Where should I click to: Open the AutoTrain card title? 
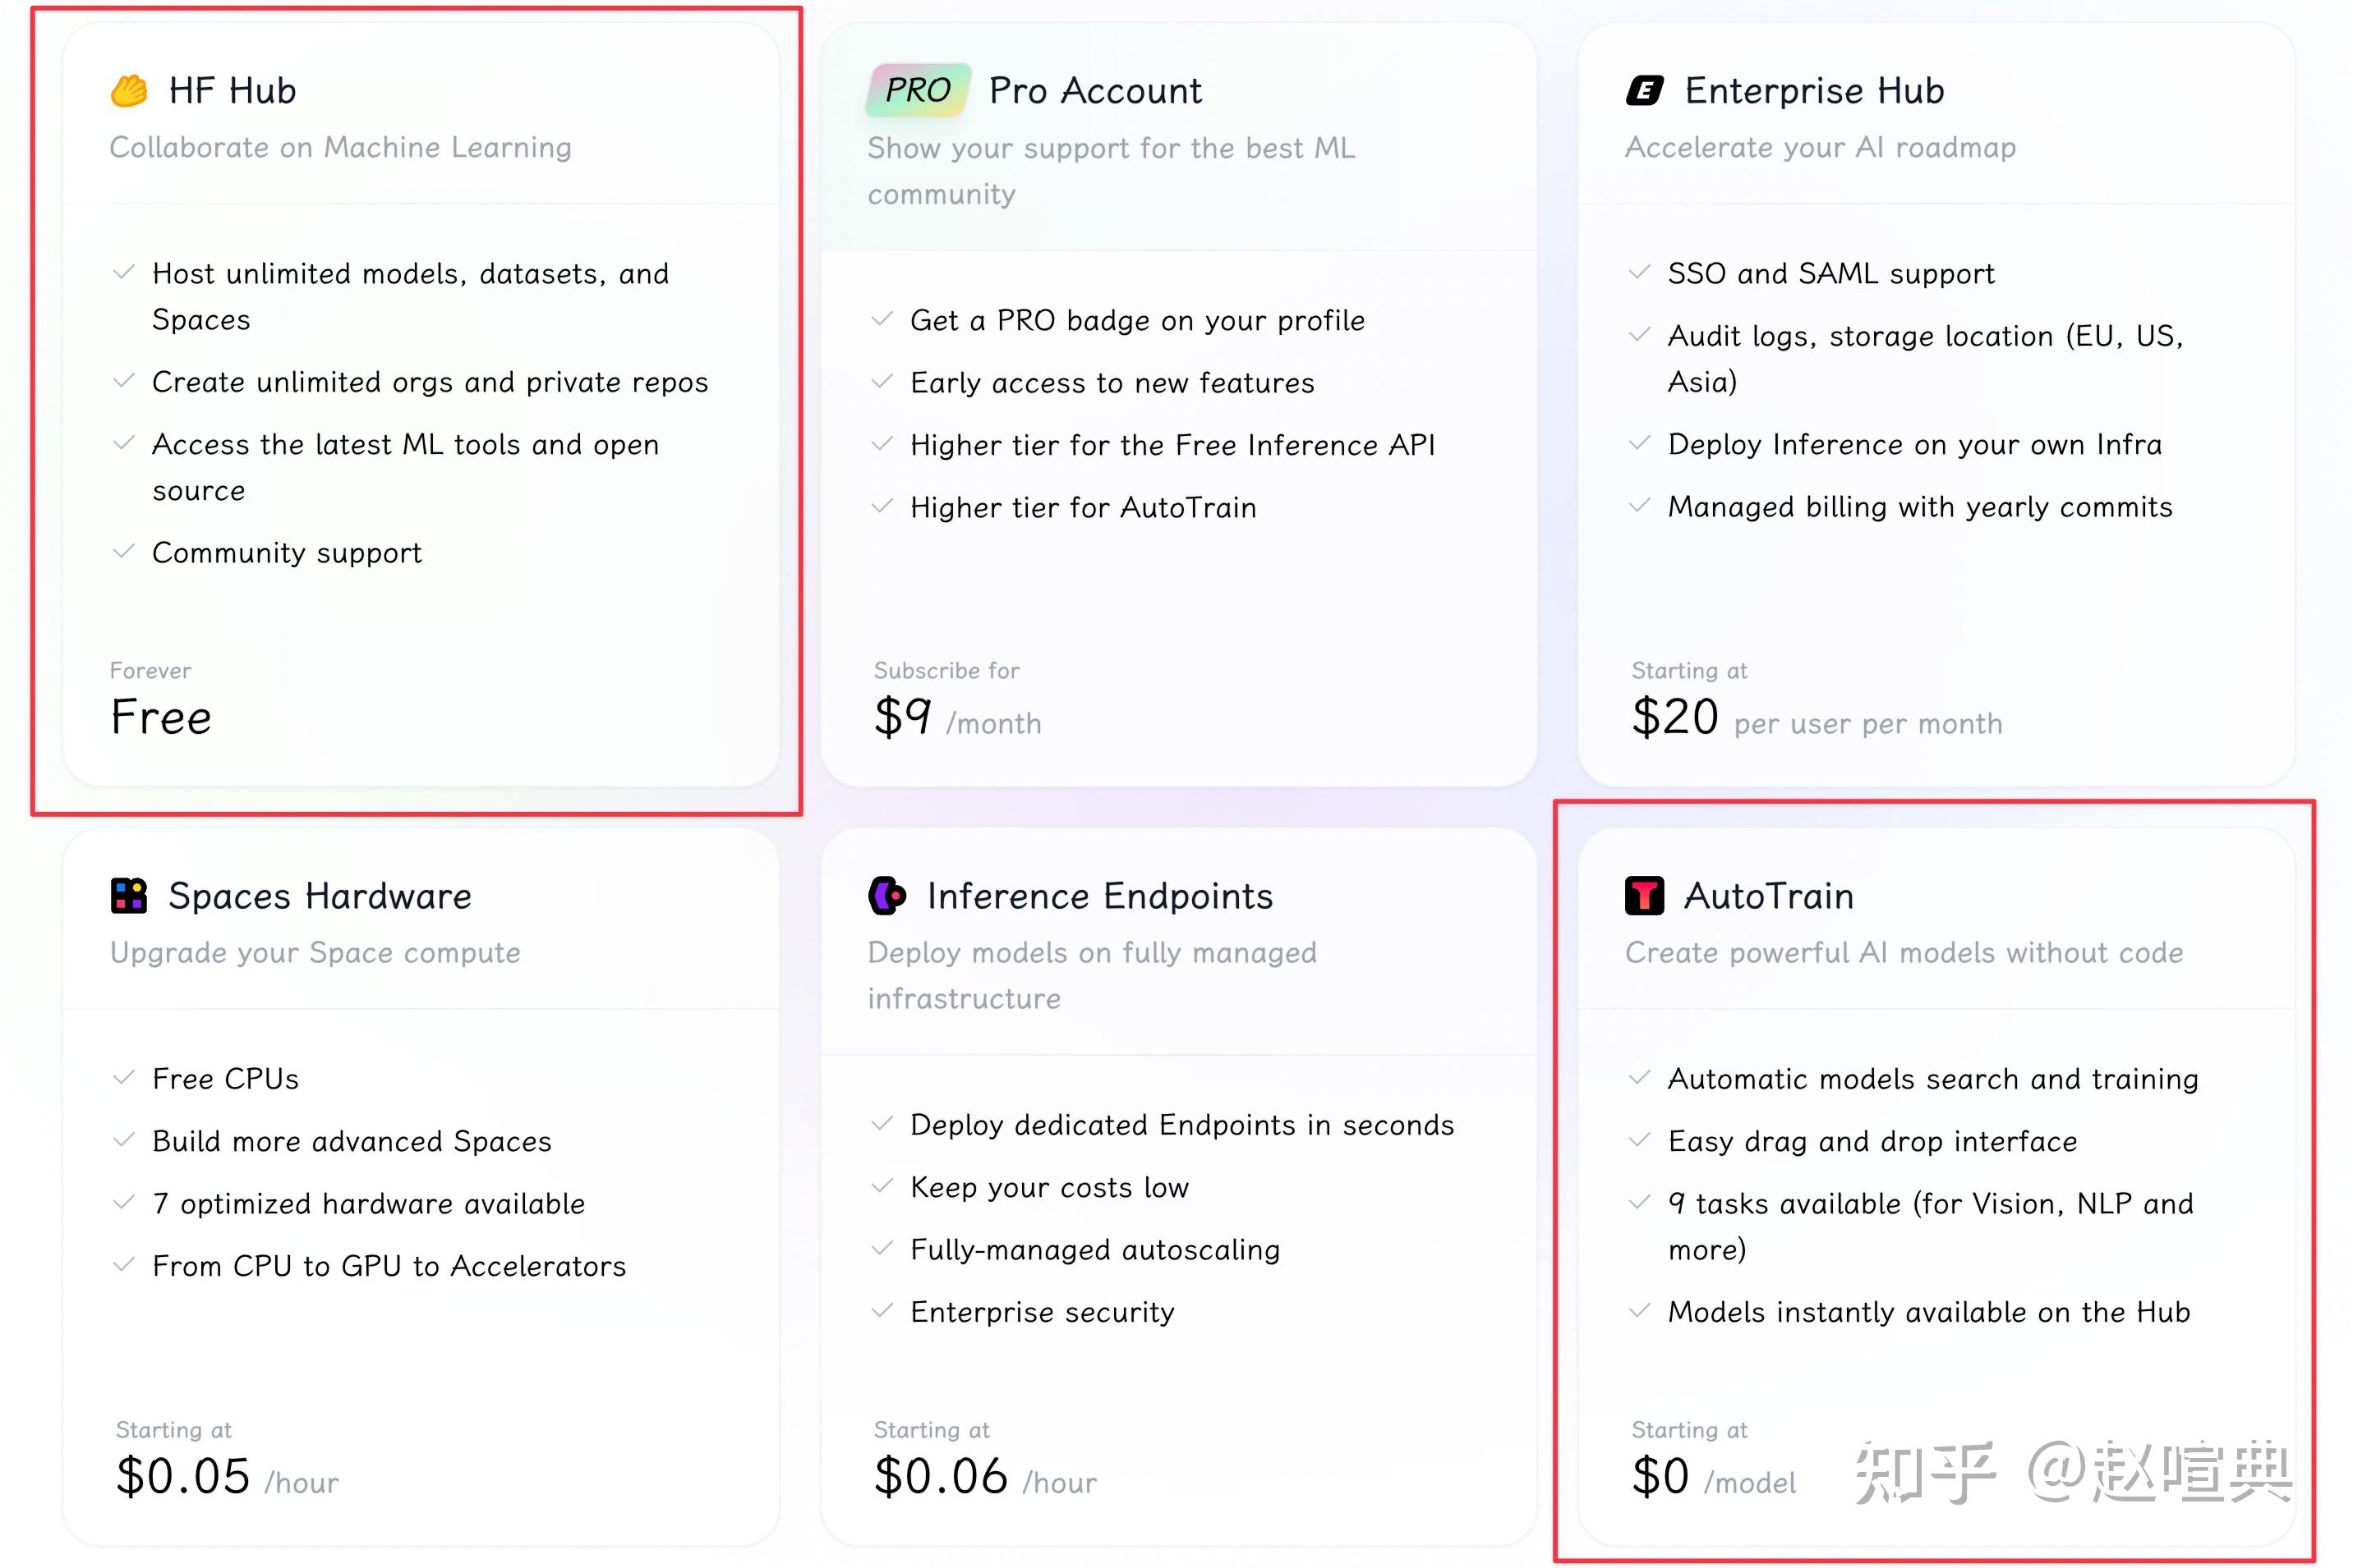(x=1769, y=896)
